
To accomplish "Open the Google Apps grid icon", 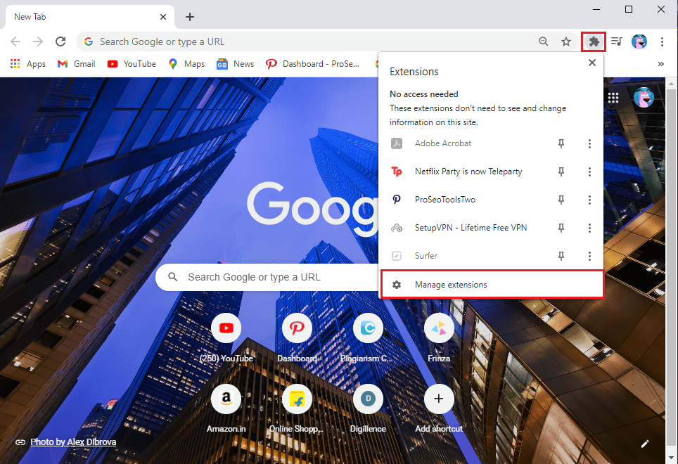I will point(613,98).
